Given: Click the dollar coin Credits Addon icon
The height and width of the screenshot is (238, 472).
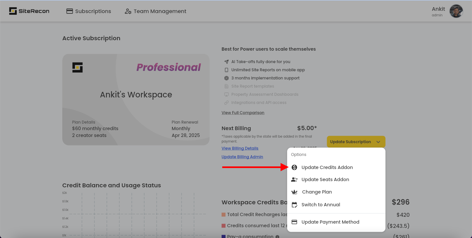Looking at the screenshot, I should coord(294,167).
